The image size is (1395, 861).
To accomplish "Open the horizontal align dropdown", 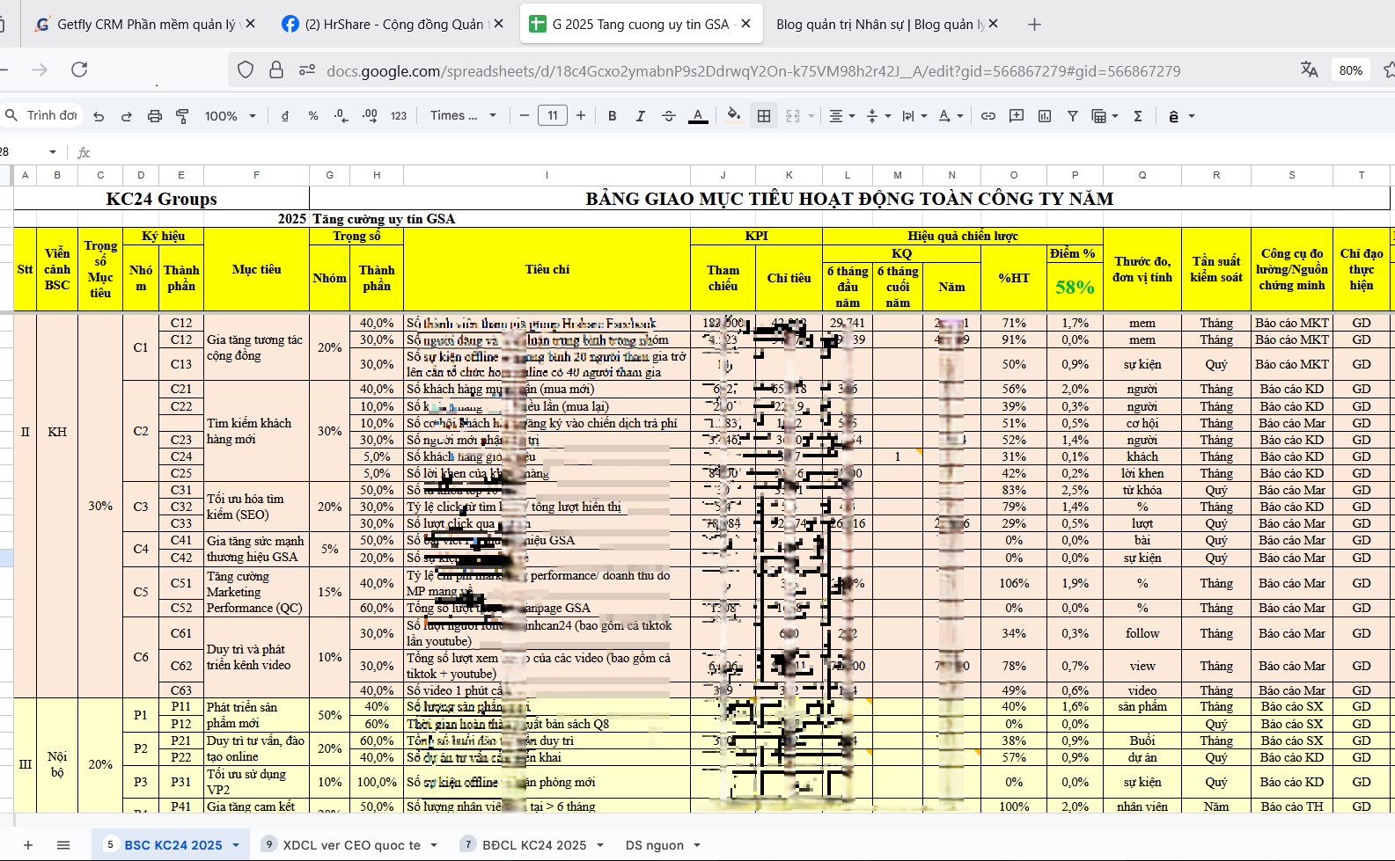I will click(x=841, y=116).
